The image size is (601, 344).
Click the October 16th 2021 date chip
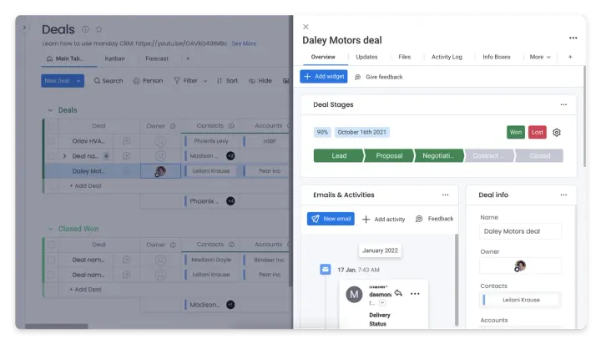361,132
